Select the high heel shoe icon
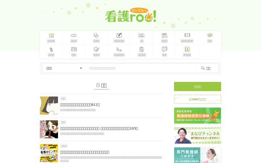 click(119, 49)
